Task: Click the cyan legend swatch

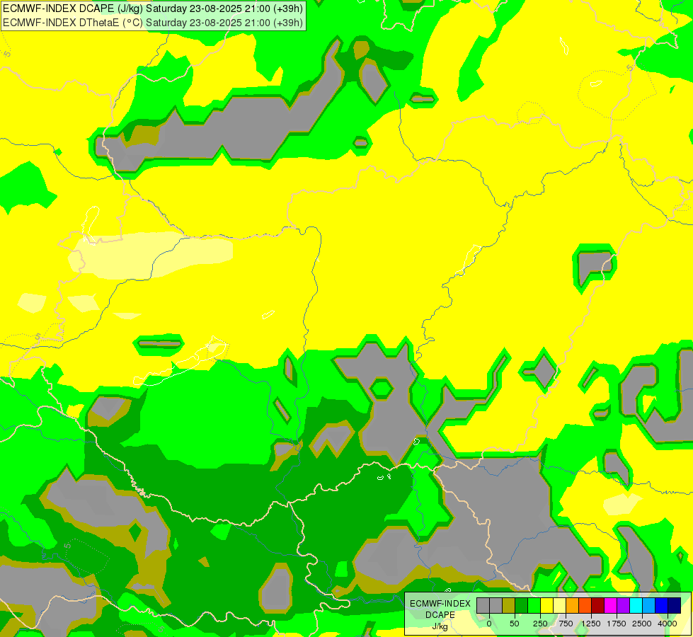Action: (636, 606)
